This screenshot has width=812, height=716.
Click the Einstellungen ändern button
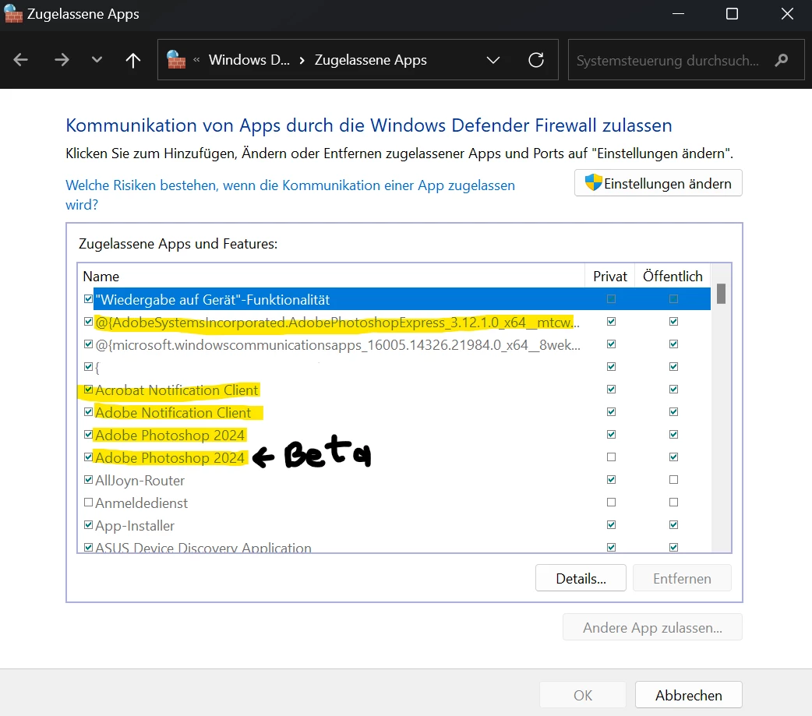[x=658, y=183]
